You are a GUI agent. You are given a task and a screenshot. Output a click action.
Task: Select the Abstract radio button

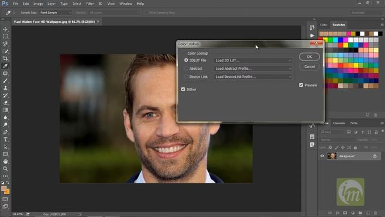coord(186,68)
